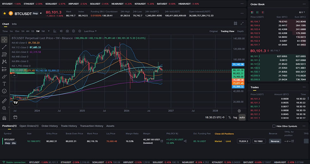Collapse the indicator legend arrow

14,75
